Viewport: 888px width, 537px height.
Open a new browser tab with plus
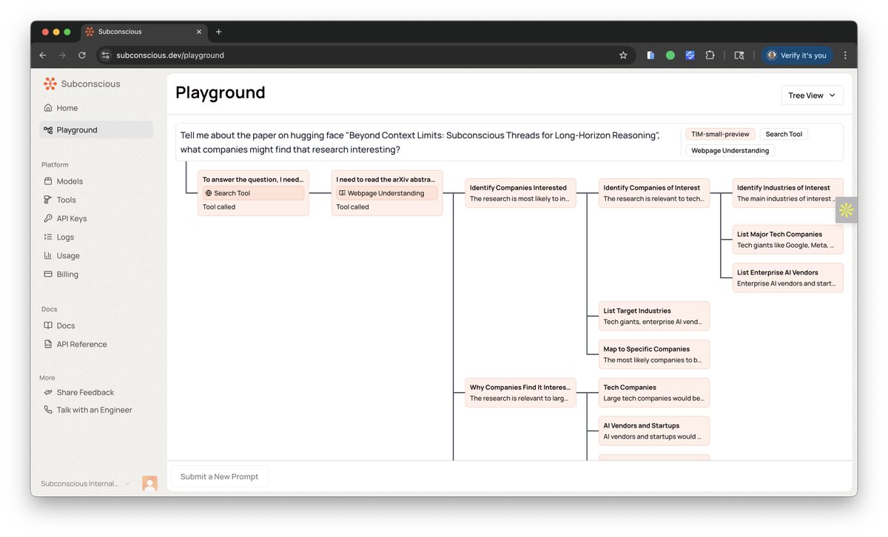[x=218, y=32]
